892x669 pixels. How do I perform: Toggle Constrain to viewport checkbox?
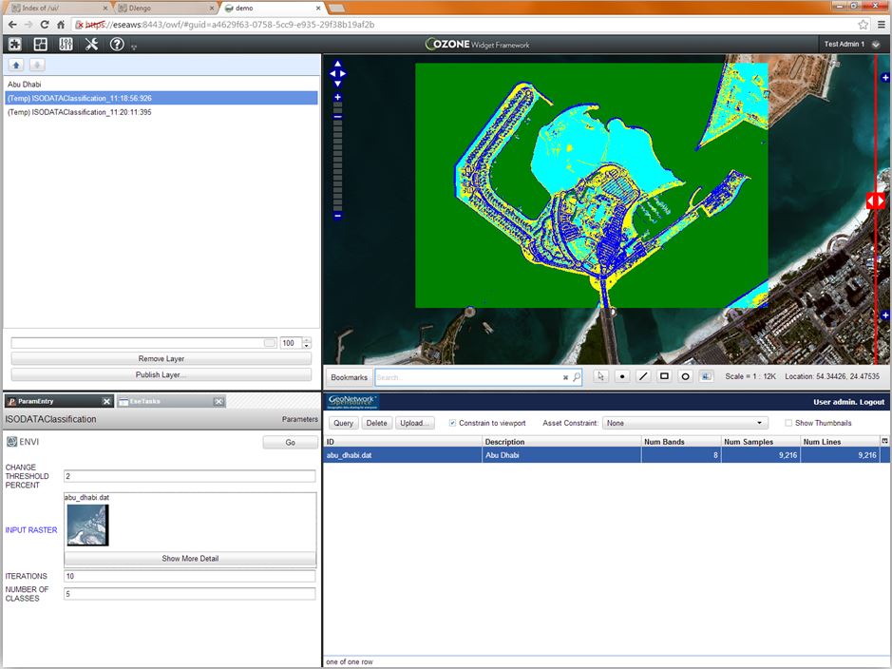point(452,423)
